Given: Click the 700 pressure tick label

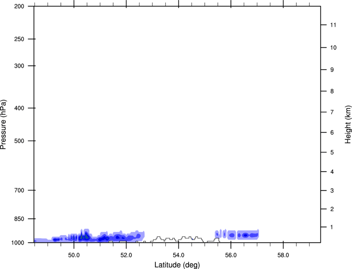Looking at the screenshot, I should (x=19, y=190).
